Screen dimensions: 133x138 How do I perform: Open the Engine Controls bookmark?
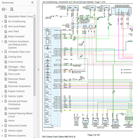[x=16, y=91]
